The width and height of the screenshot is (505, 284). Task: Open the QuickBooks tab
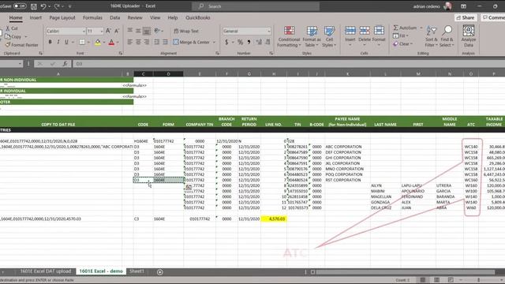click(198, 17)
